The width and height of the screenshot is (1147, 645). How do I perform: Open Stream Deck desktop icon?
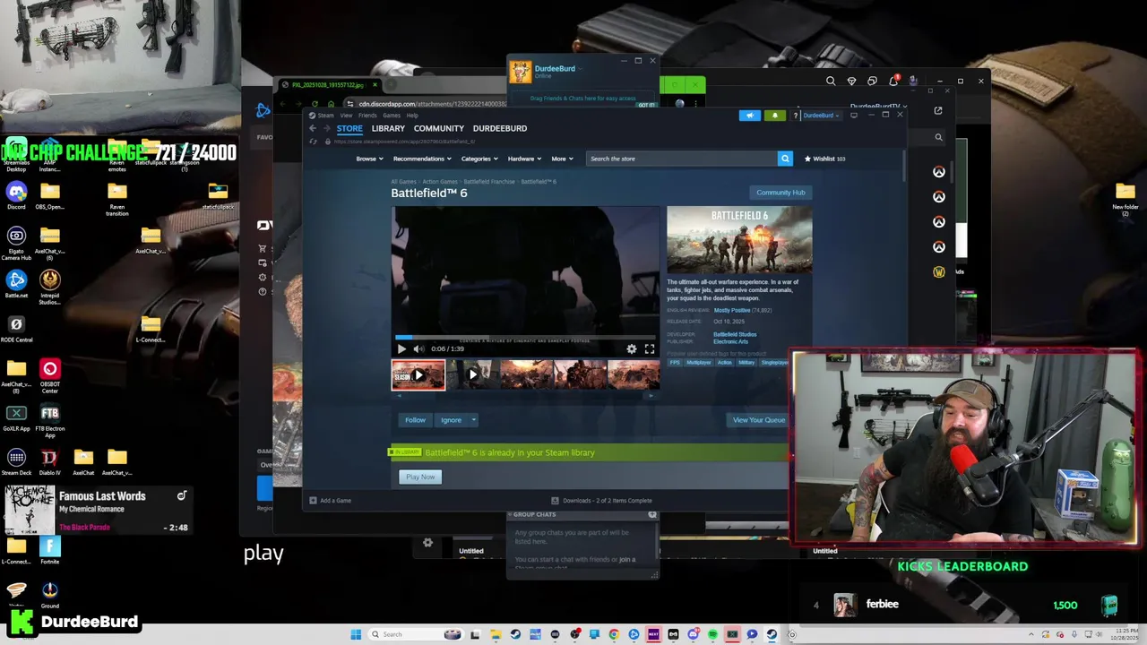(16, 461)
